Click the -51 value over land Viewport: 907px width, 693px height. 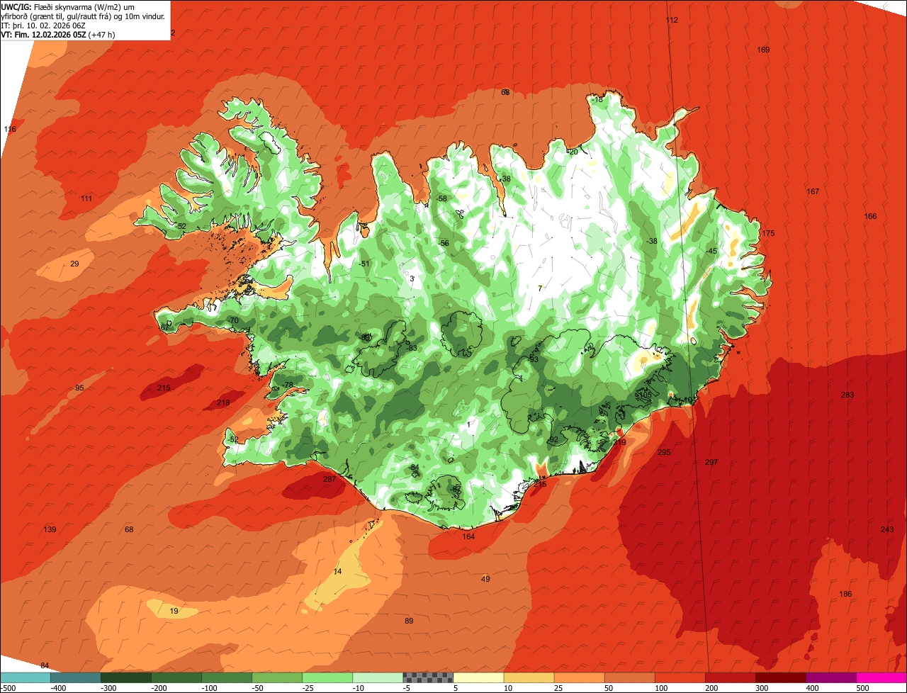coord(365,264)
